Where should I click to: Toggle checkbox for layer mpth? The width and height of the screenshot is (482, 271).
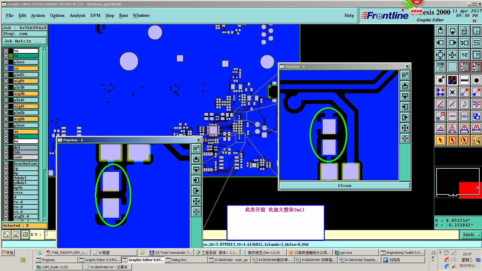click(x=6, y=188)
